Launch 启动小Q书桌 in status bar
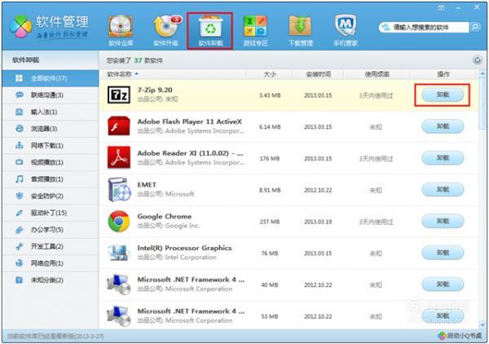Viewport: 489px width, 344px height. (460, 336)
